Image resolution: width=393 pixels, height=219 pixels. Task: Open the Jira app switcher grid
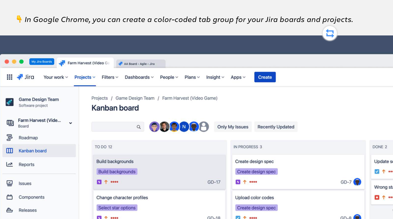point(9,77)
